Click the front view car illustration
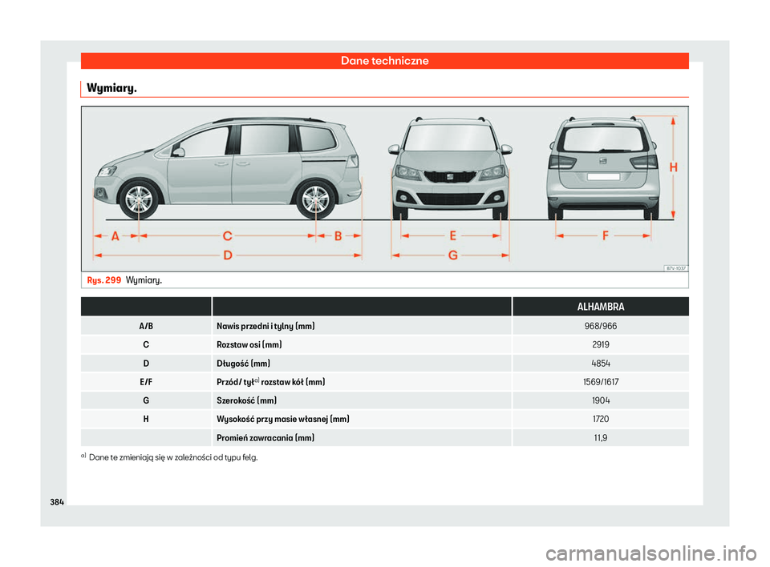Screen dimensions: 770x567 450,167
